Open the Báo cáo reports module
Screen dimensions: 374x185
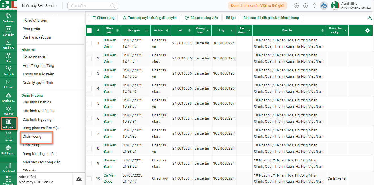click(8, 84)
